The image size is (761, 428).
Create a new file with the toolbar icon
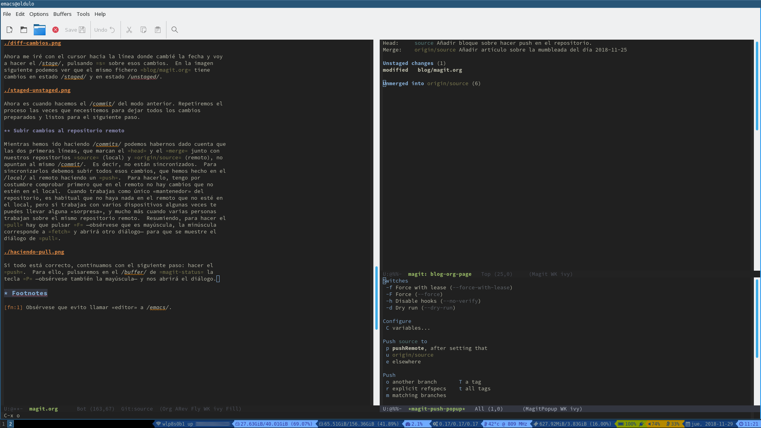tap(10, 30)
